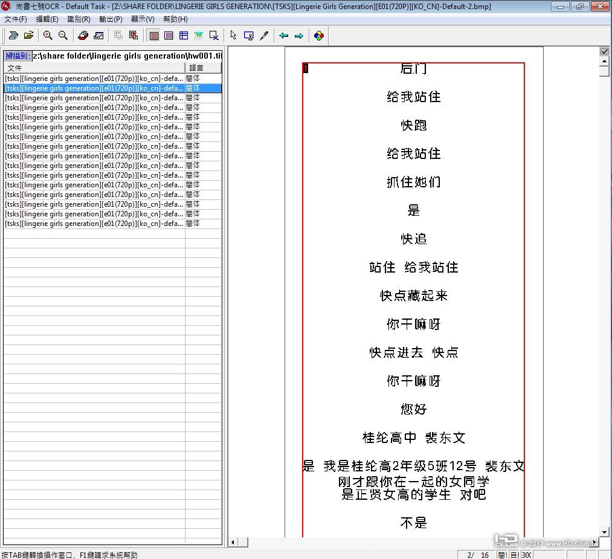
Task: Click the text line 桂纶高中 裴东文
Action: click(413, 437)
